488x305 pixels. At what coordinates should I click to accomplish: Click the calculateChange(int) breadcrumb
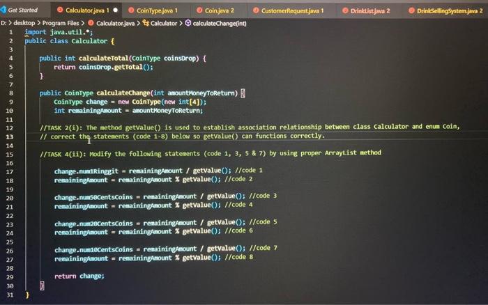[x=220, y=23]
